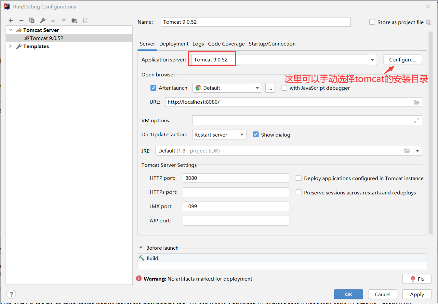Collapse Before launch section

(x=141, y=248)
